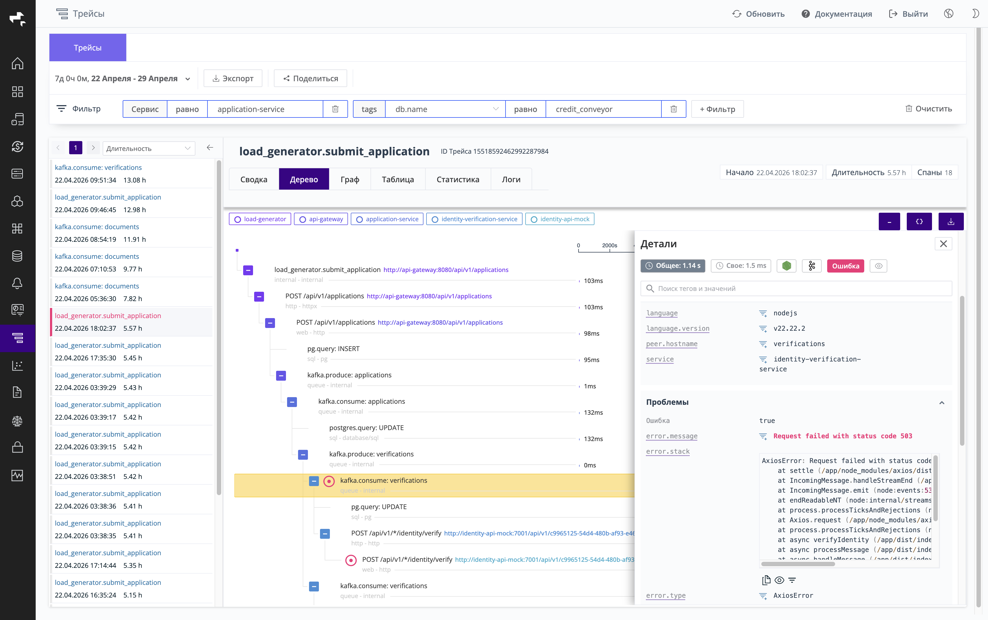
Task: Copy error stack using copy icon
Action: tap(766, 580)
